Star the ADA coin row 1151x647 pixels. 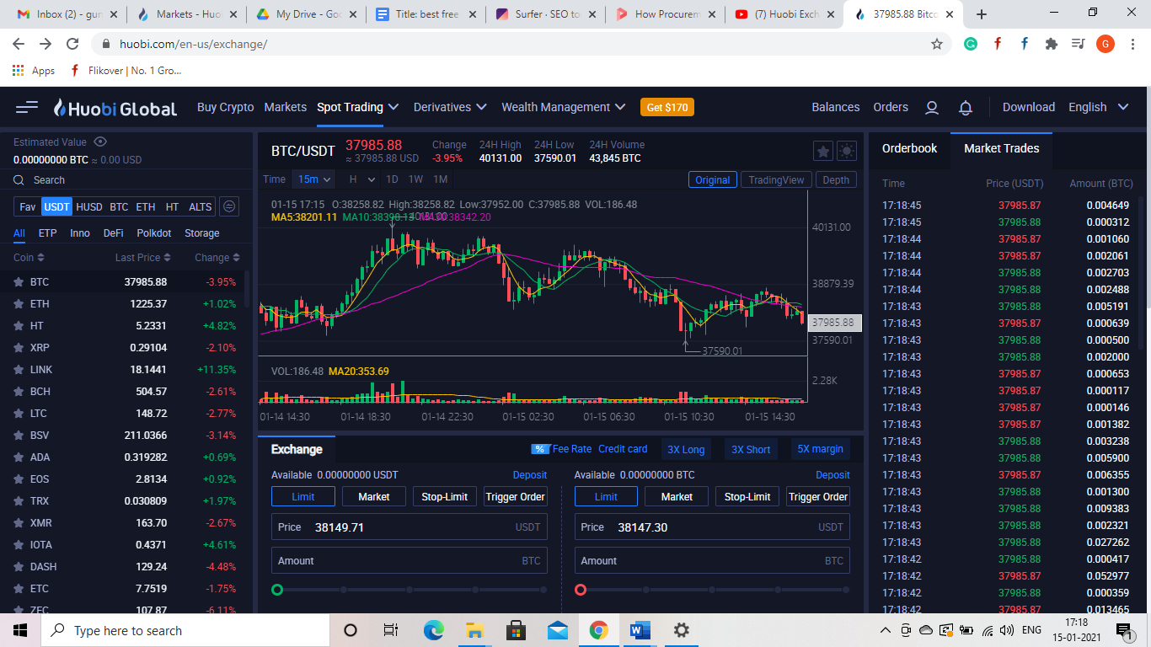(x=19, y=457)
